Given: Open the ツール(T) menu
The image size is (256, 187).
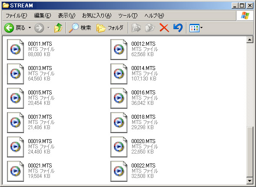Looking at the screenshot, I should (x=128, y=16).
